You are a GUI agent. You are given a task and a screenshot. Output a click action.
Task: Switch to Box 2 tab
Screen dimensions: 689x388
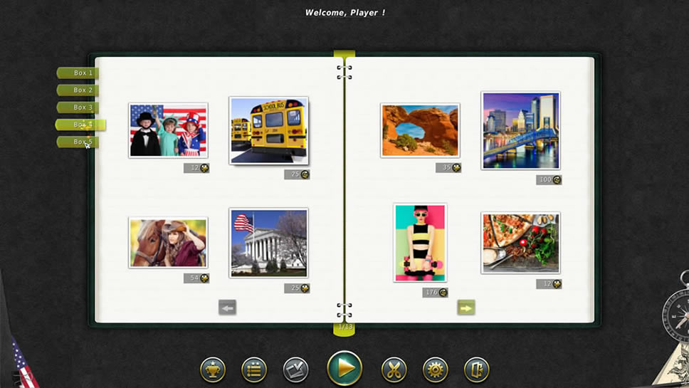78,90
